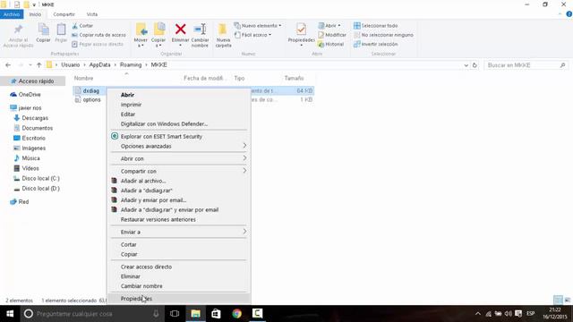Open Chrome from the taskbar
Image resolution: width=573 pixels, height=322 pixels.
click(236, 314)
